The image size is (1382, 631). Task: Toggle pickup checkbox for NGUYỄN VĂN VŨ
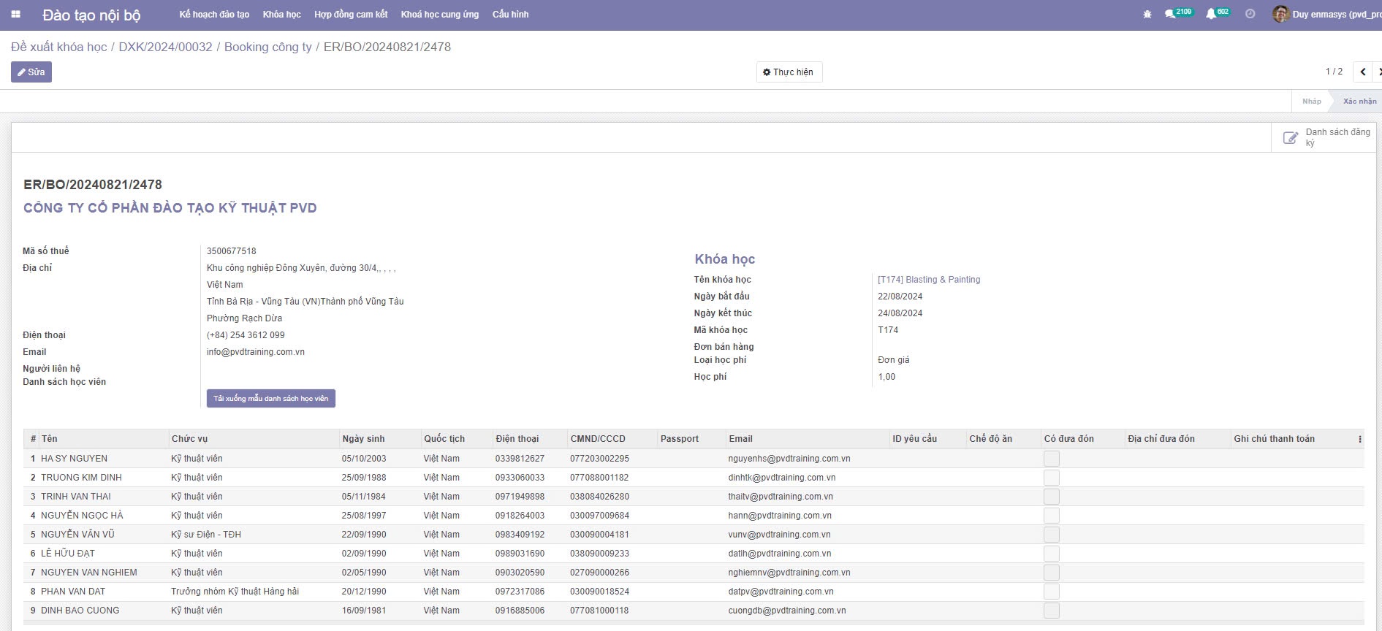tap(1051, 535)
